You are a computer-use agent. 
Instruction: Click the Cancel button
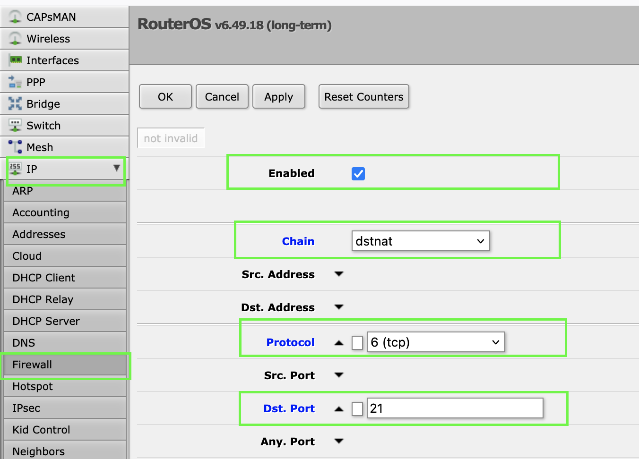tap(222, 96)
